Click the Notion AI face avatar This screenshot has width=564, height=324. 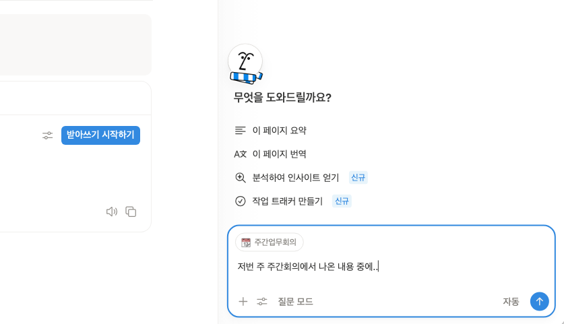(x=245, y=63)
